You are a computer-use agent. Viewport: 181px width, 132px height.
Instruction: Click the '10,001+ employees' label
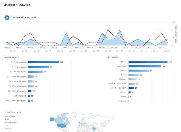[x=18, y=86]
